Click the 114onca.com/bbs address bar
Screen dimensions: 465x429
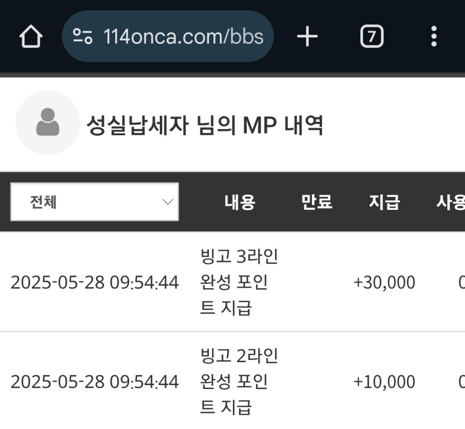coord(168,36)
